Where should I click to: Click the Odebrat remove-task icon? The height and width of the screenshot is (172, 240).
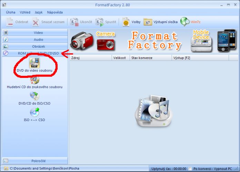tap(10, 22)
